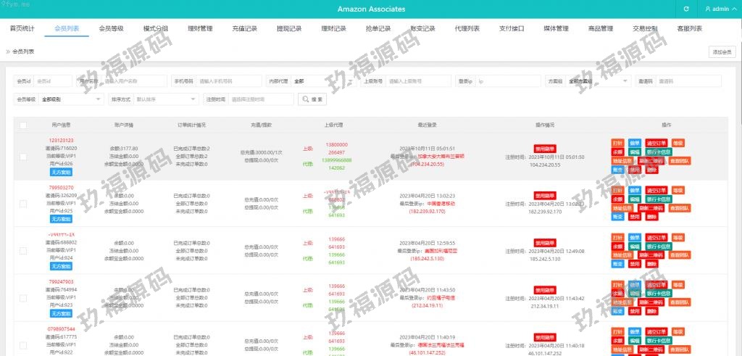Click 禁用刷单 button for user 123123123

pos(545,148)
